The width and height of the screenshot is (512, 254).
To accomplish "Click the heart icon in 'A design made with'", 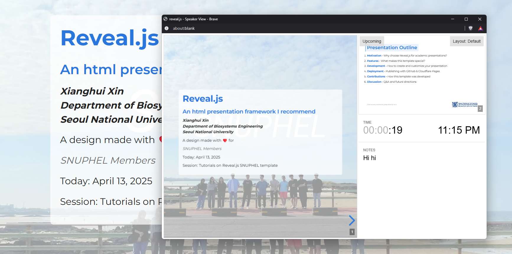I will point(225,140).
